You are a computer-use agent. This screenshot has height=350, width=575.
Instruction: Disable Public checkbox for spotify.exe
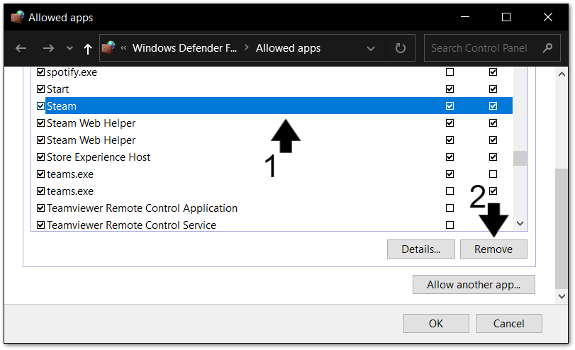coord(493,72)
